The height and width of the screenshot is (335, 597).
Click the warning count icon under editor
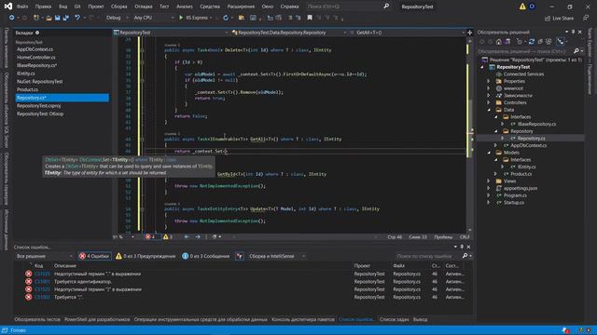tap(166, 237)
